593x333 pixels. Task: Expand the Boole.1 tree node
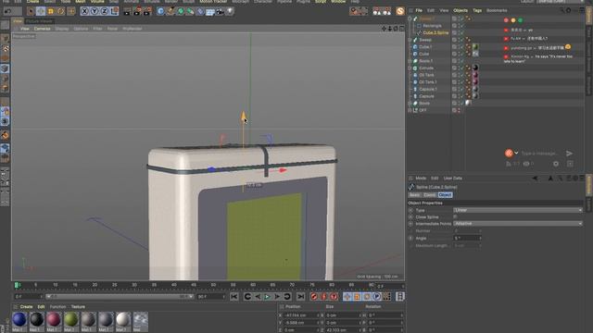pos(410,61)
